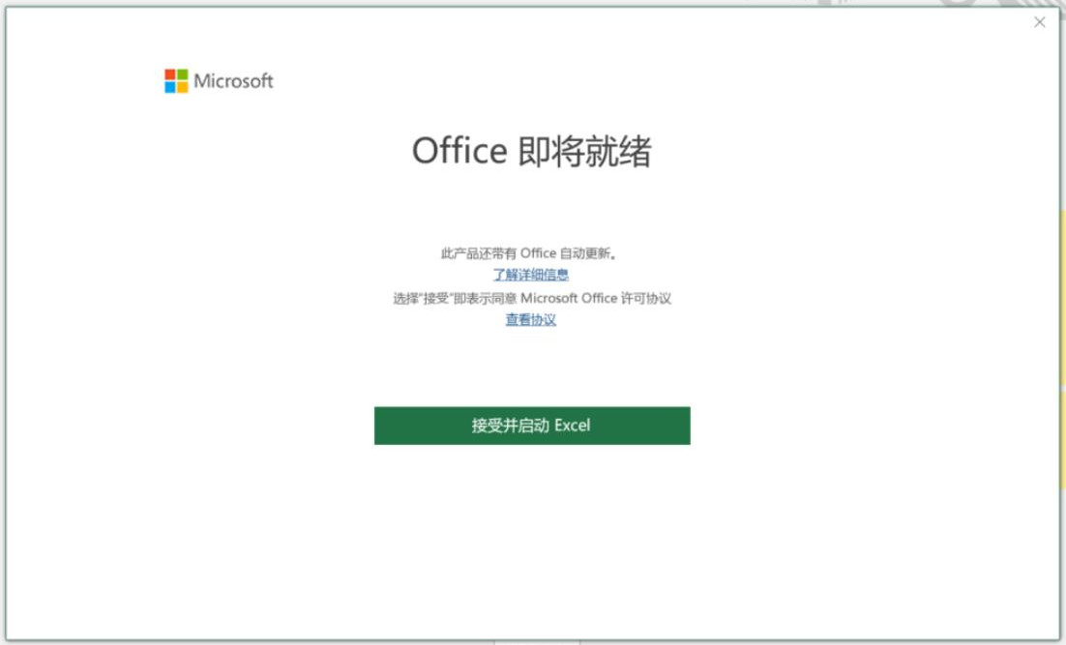Open the 查看协议 license link

pos(531,320)
